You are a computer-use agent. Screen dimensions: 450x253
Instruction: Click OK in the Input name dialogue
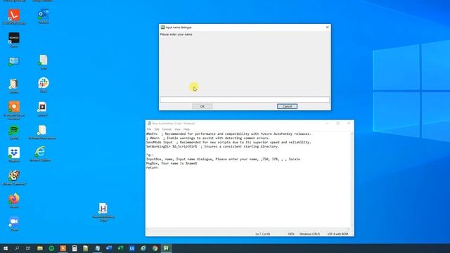[x=202, y=106]
